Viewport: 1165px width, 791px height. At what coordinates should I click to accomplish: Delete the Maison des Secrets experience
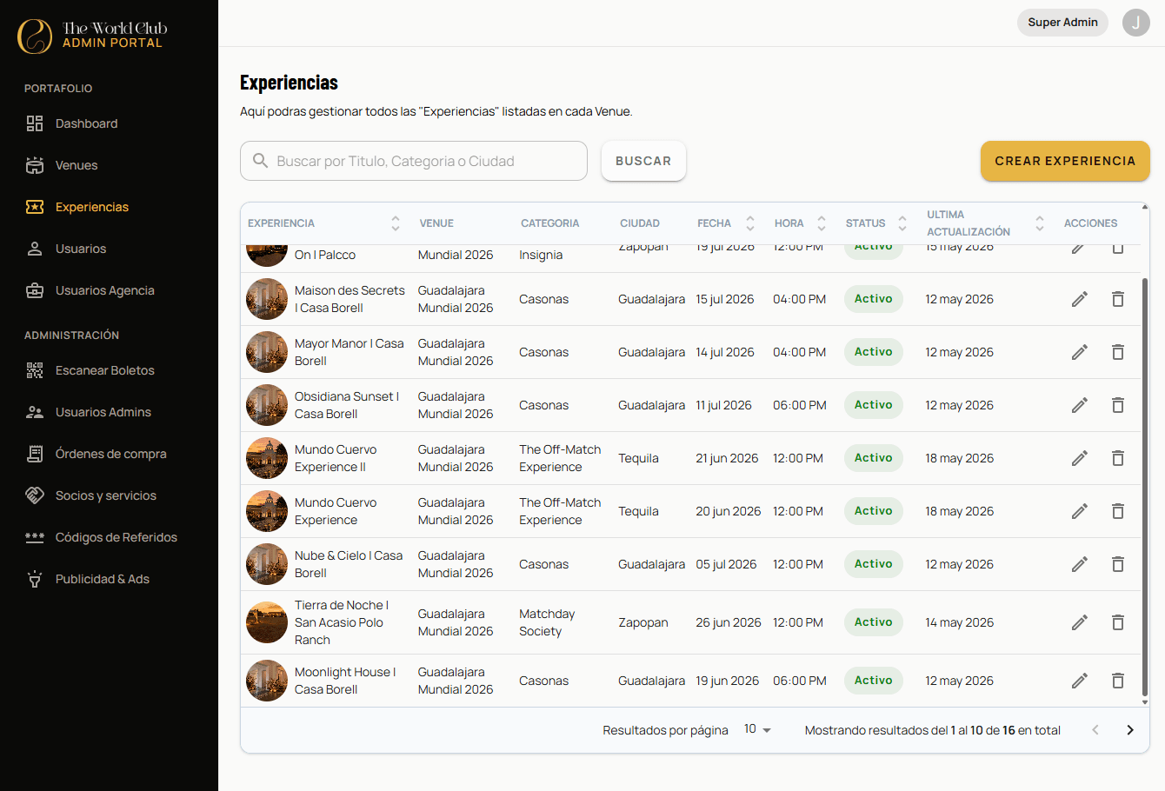[1118, 299]
